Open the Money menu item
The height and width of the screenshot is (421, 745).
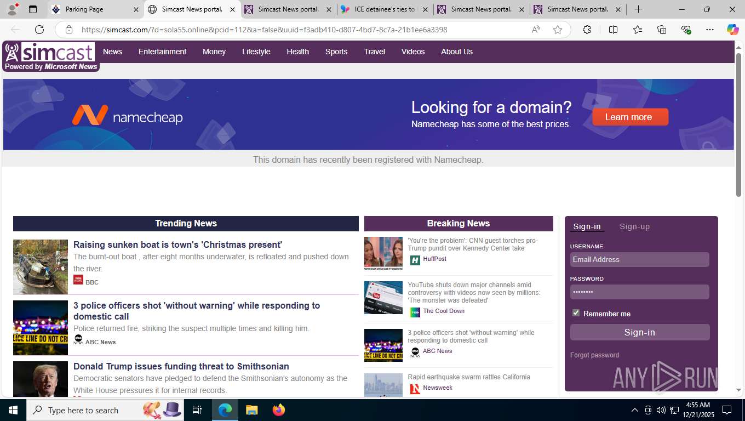(x=214, y=52)
